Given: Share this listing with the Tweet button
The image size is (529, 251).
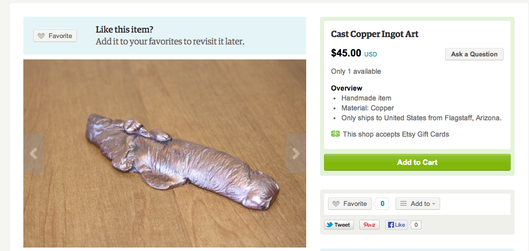Looking at the screenshot, I should pyautogui.click(x=338, y=225).
